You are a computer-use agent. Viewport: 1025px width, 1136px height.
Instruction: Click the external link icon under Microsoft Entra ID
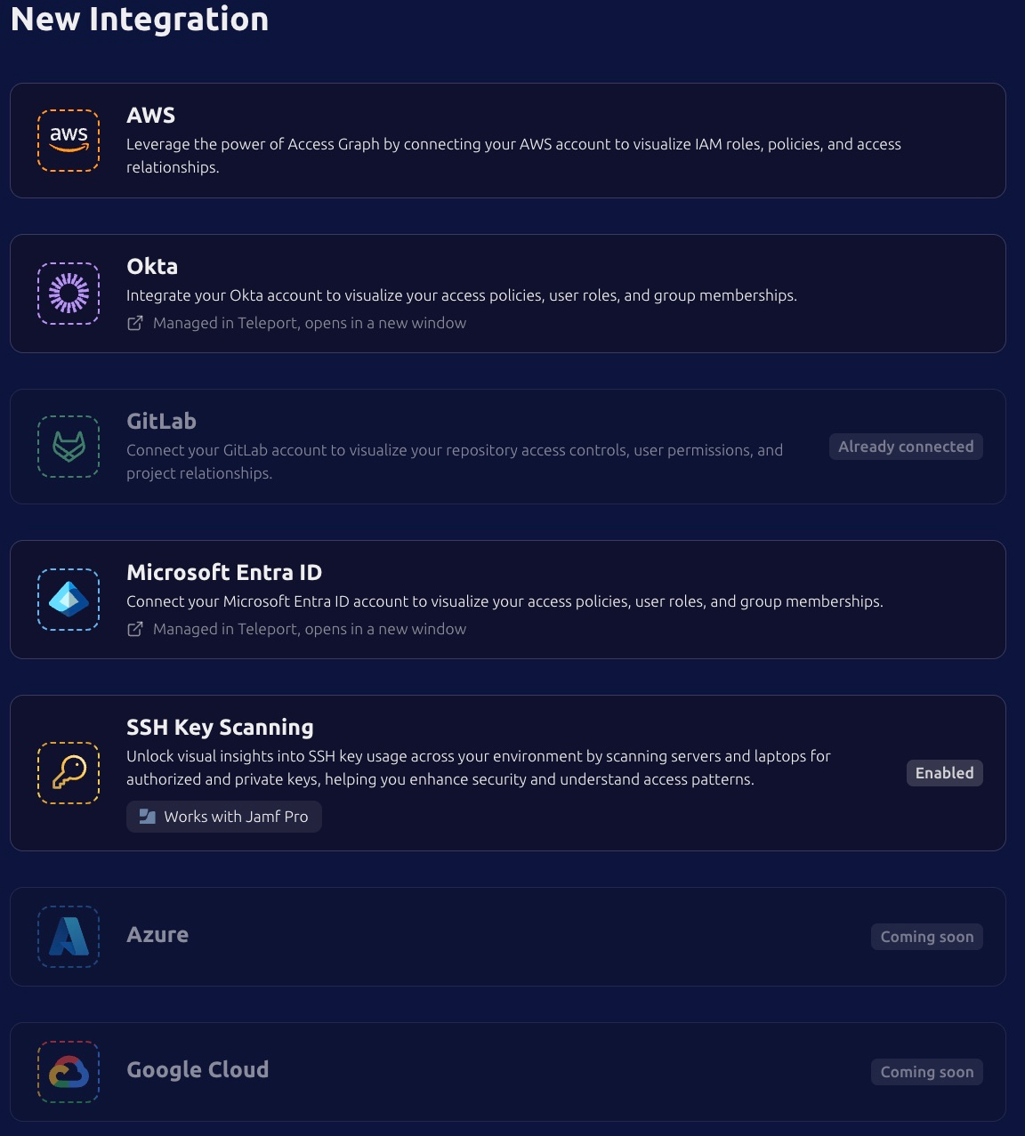(134, 629)
